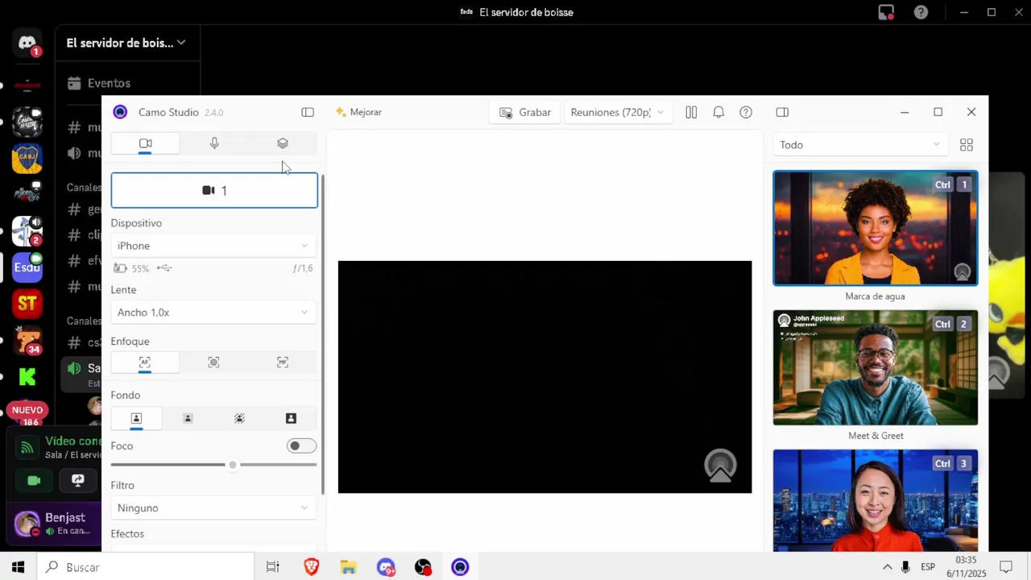Viewport: 1031px width, 580px height.
Task: Enable the Foco toggle switch
Action: [x=301, y=446]
